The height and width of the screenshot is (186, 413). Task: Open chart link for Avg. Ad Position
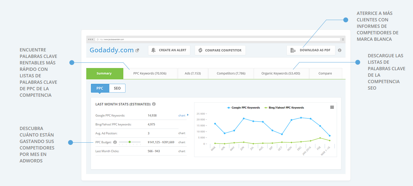pos(182,133)
